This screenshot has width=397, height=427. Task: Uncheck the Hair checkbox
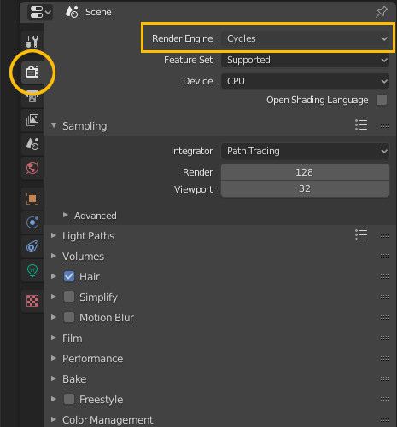click(x=69, y=276)
